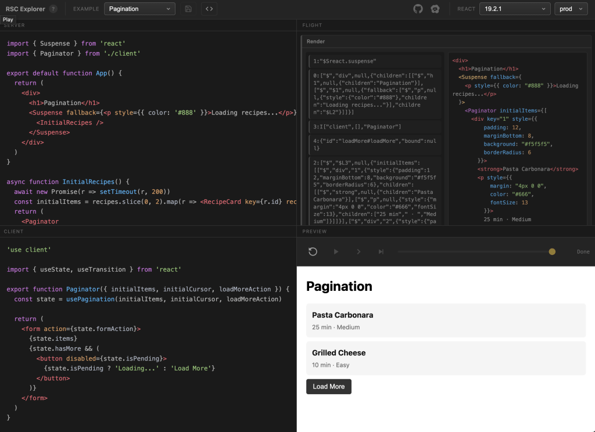This screenshot has height=432, width=595.
Task: Click the Grilled Cheese recipe card
Action: 446,358
